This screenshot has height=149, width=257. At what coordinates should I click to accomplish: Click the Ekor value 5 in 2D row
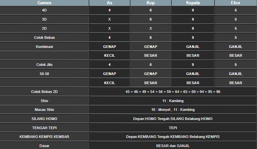point(236,29)
